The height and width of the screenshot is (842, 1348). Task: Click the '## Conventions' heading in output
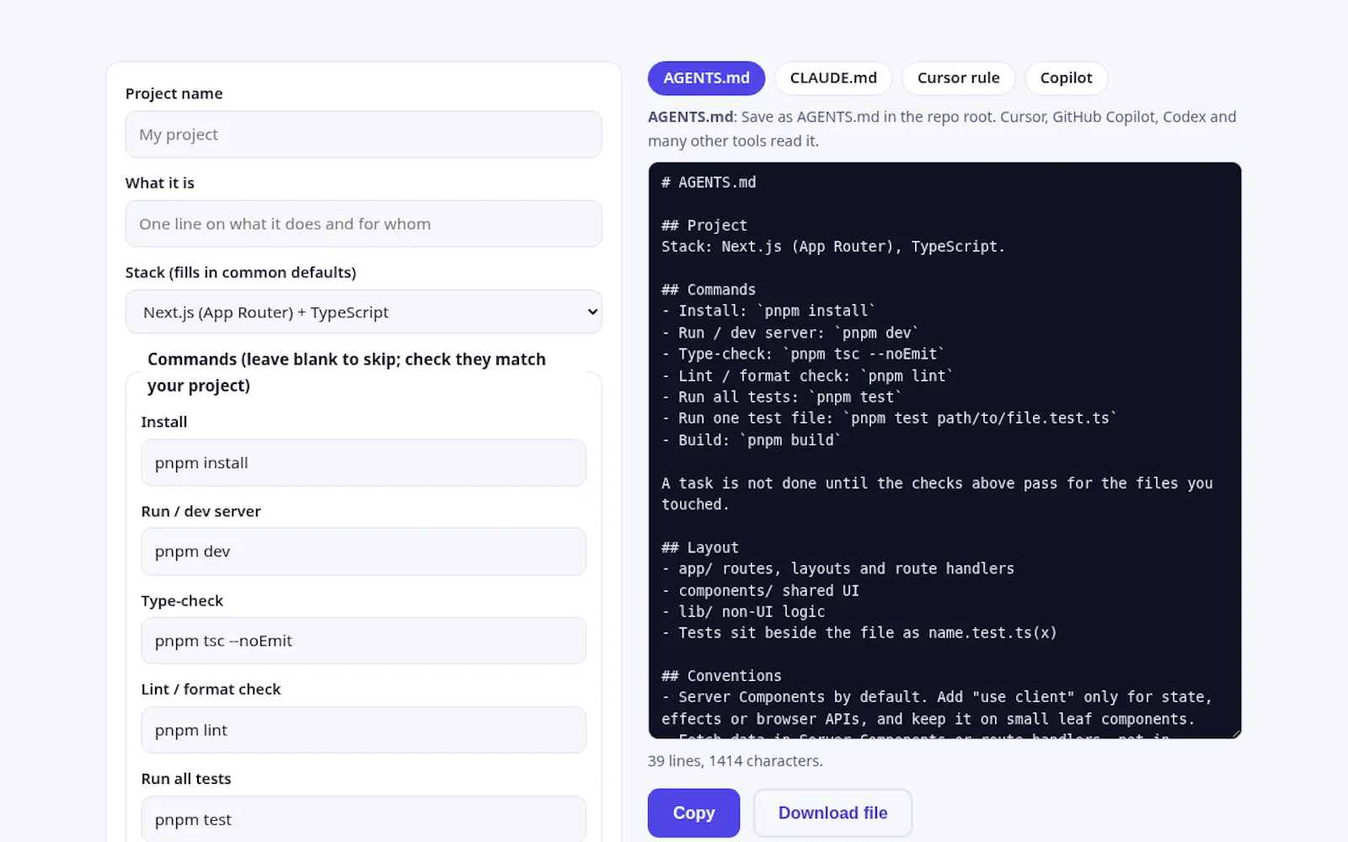[x=721, y=676]
